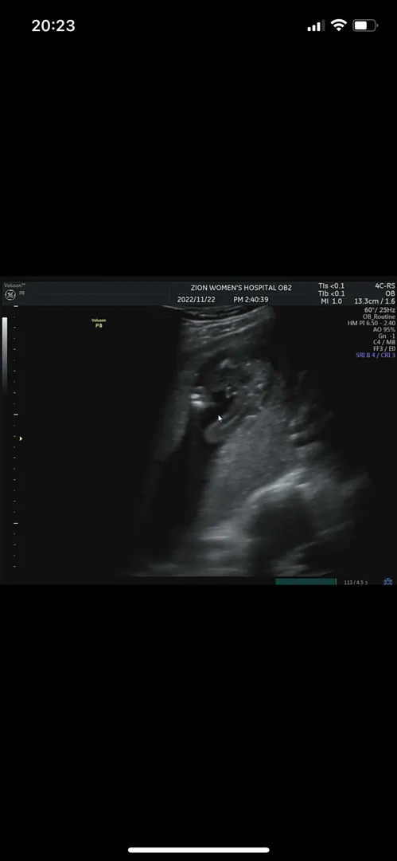Click the yellow Voluson P8 label
397x861 pixels.
click(99, 323)
